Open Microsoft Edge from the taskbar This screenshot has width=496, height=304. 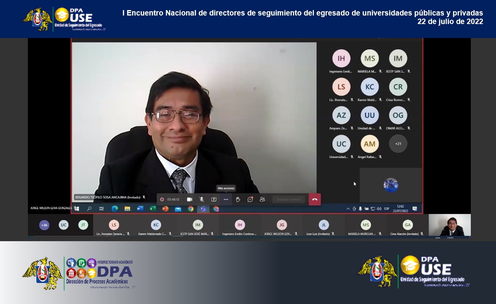(x=115, y=209)
